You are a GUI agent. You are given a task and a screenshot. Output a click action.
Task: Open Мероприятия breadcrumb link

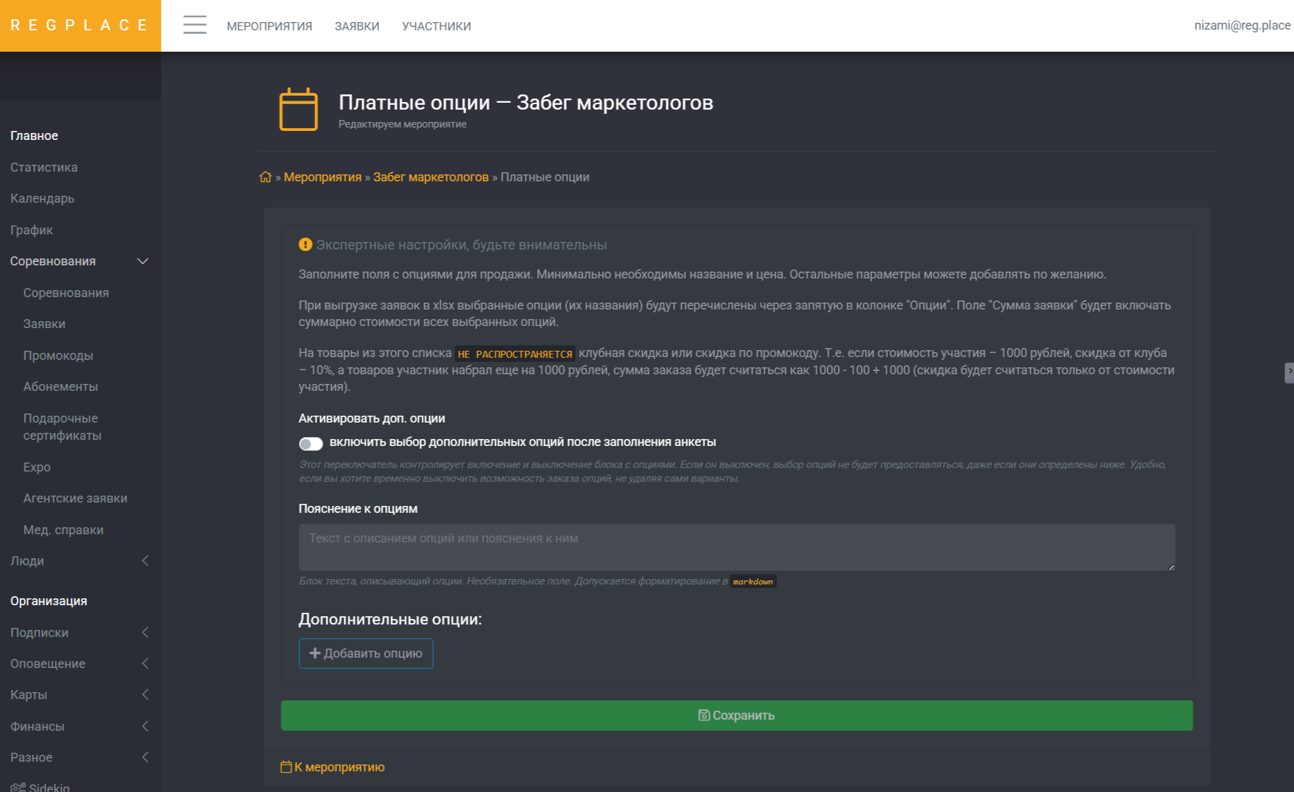(x=323, y=177)
